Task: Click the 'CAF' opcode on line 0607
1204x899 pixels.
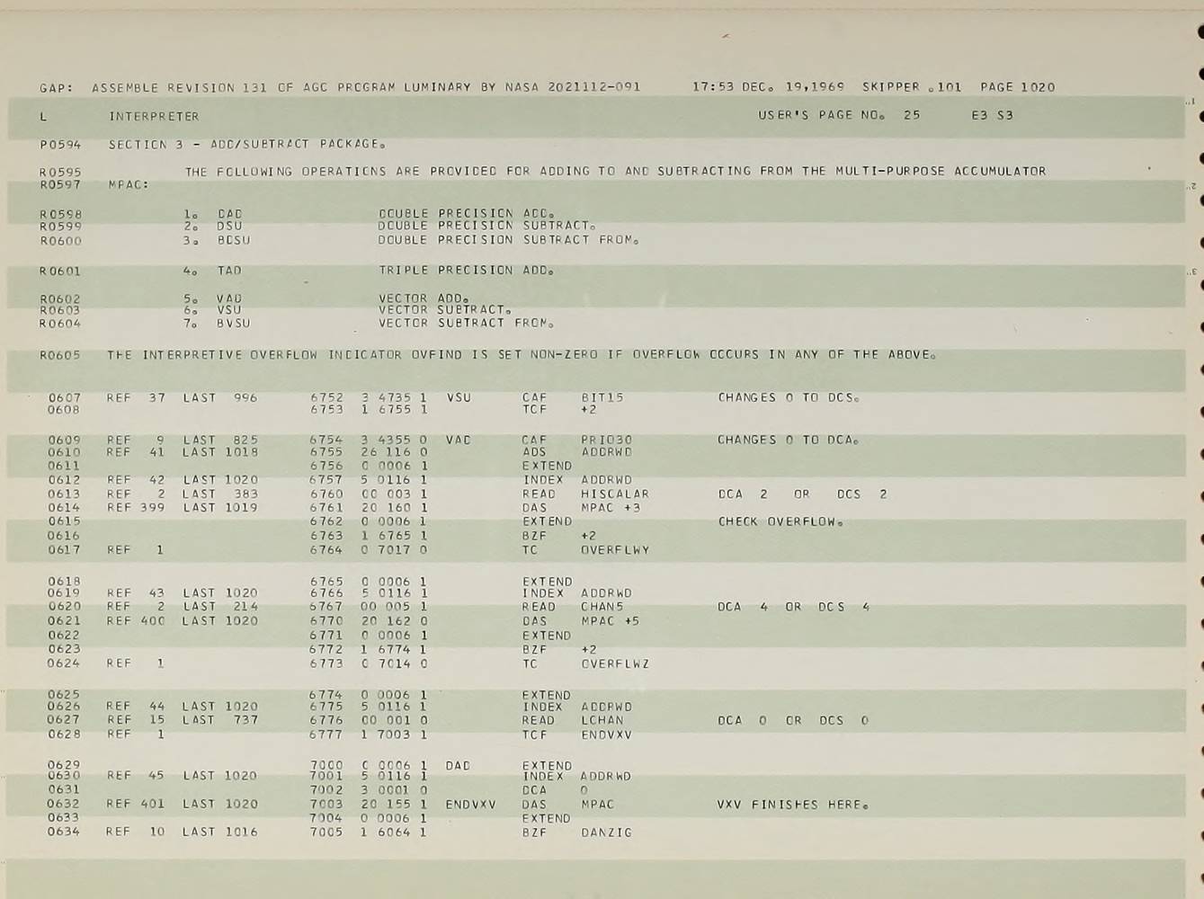Action: (534, 397)
